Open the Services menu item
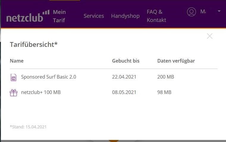 94,16
